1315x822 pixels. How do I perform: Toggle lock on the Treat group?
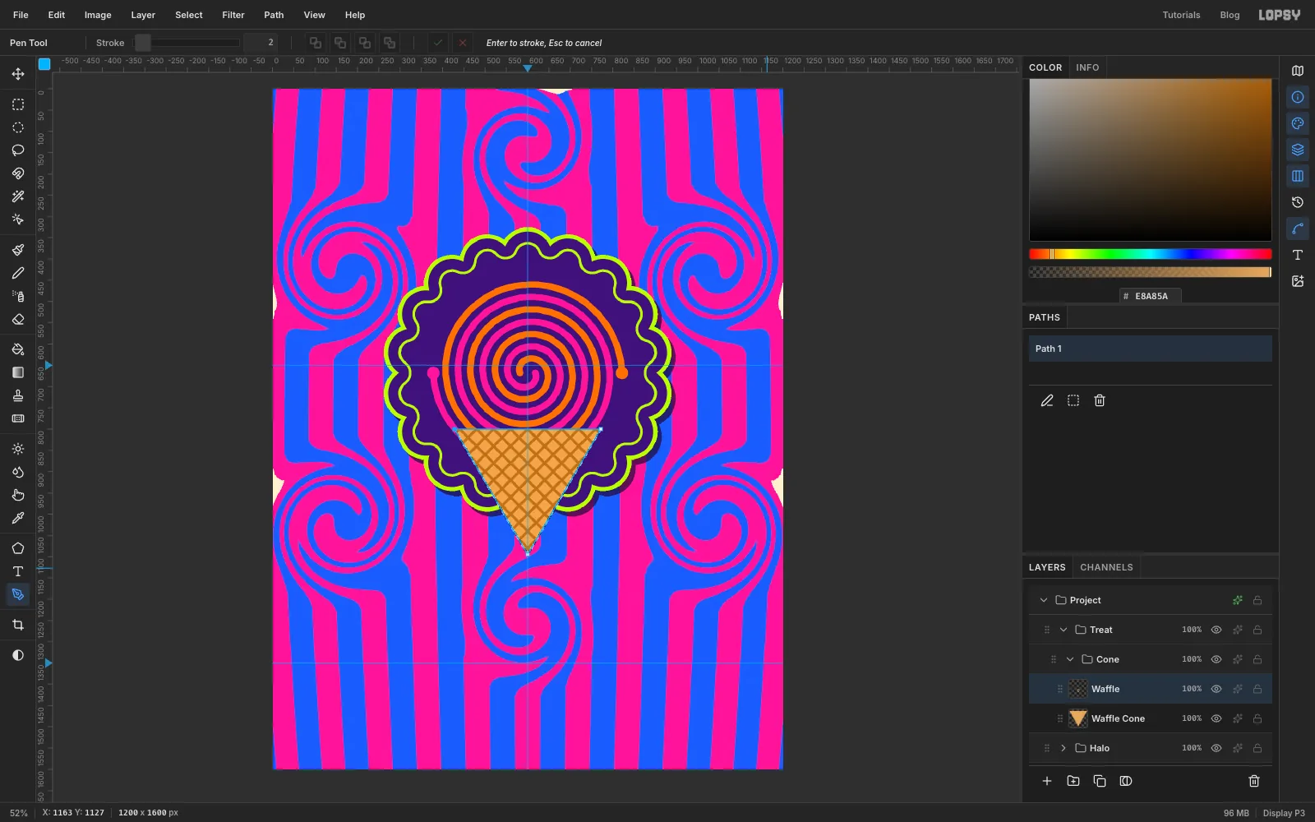1257,630
